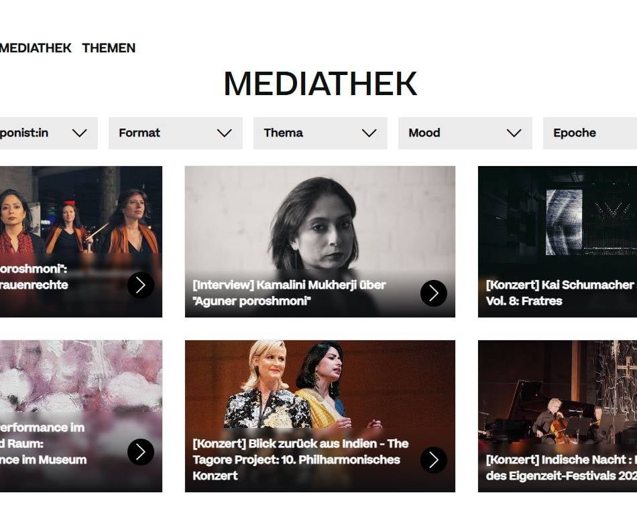Open the Indische Nacht concert title link
Viewport: 637px width, 507px height.
tap(561, 467)
